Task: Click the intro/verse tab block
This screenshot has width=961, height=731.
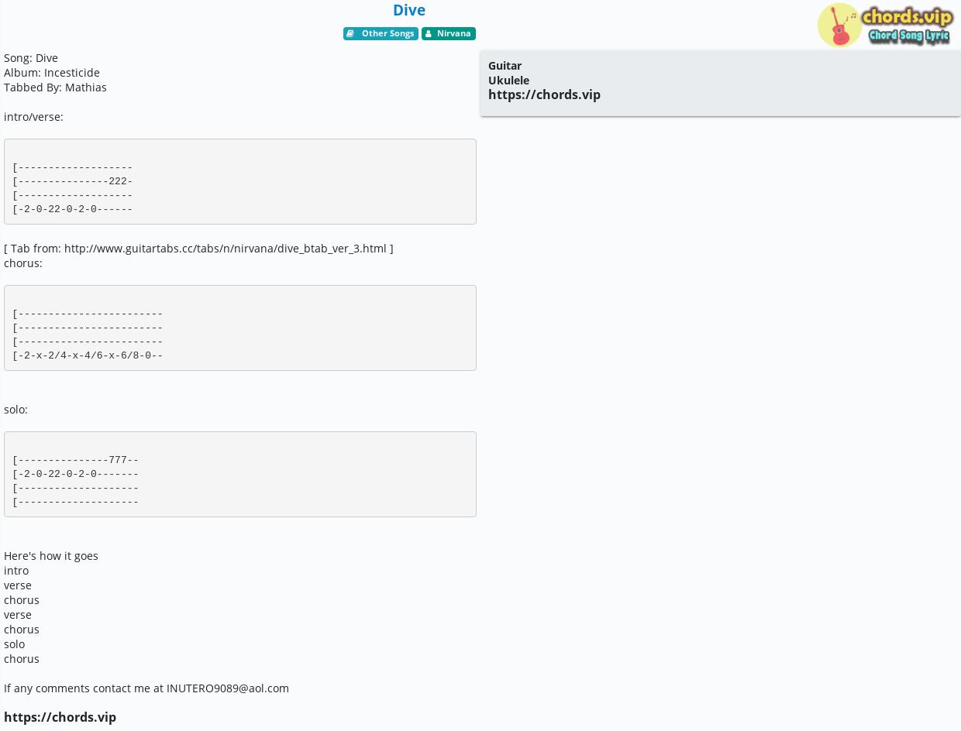Action: 240,181
